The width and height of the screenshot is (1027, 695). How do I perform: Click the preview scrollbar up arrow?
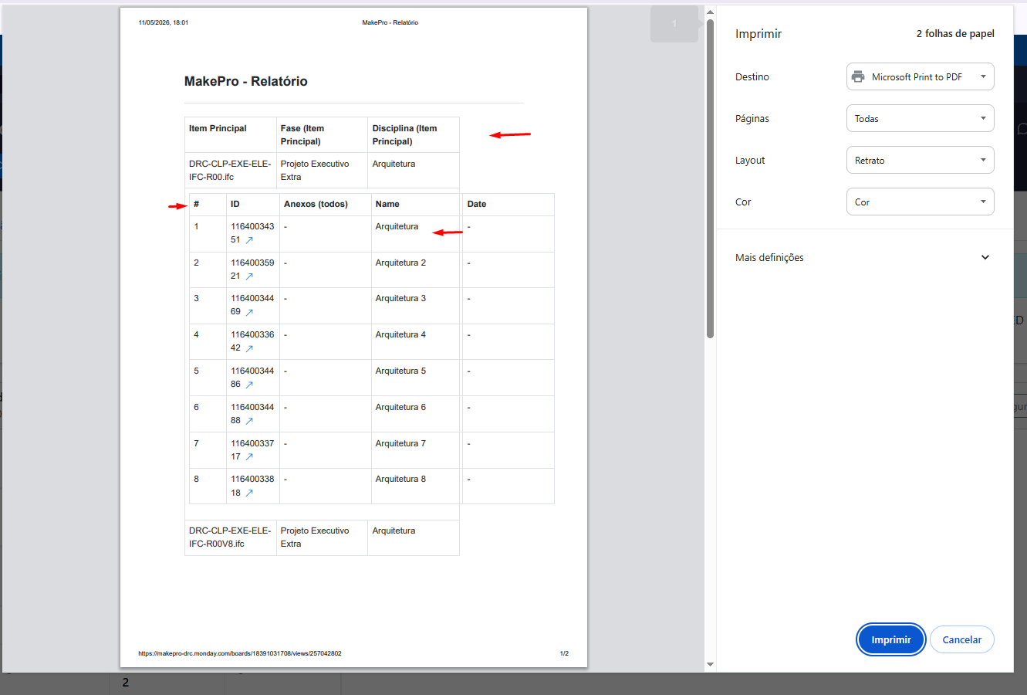(x=710, y=12)
